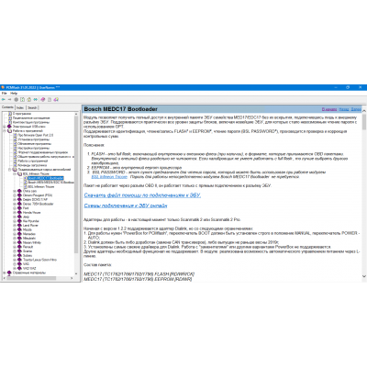Image resolution: width=367 pixels, height=367 pixels.
Task: Switch to the Search tab
Action: (x=32, y=107)
